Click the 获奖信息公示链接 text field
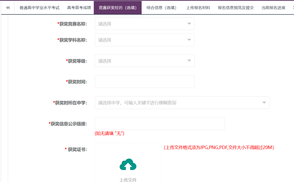The height and width of the screenshot is (182, 294). [159, 123]
